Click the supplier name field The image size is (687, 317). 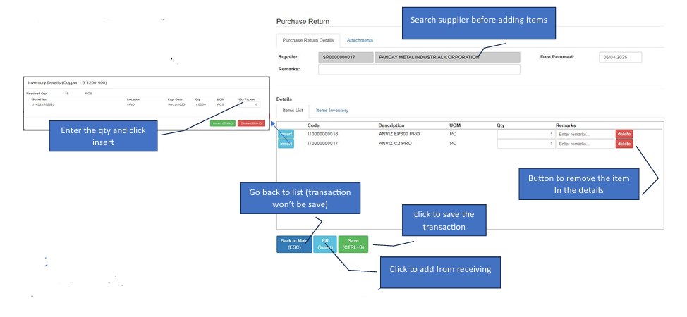446,57
